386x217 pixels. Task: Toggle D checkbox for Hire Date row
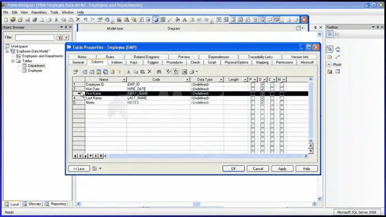[263, 89]
